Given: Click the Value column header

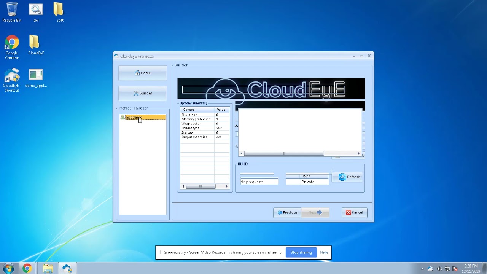Looking at the screenshot, I should 222,110.
